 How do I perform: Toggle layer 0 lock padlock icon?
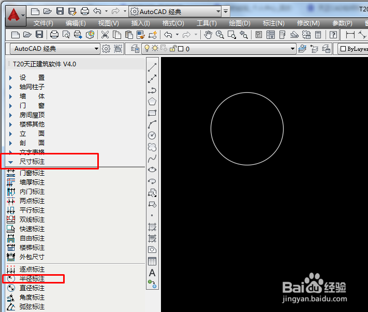coord(173,48)
